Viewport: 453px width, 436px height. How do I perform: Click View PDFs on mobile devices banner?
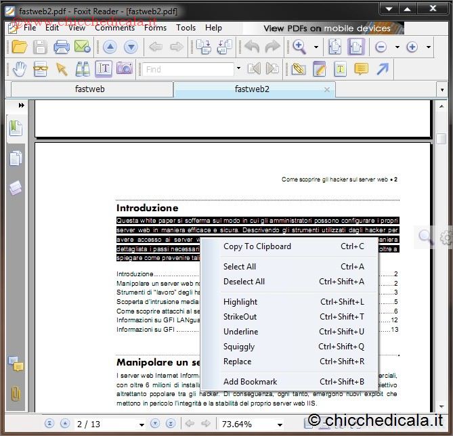(326, 28)
